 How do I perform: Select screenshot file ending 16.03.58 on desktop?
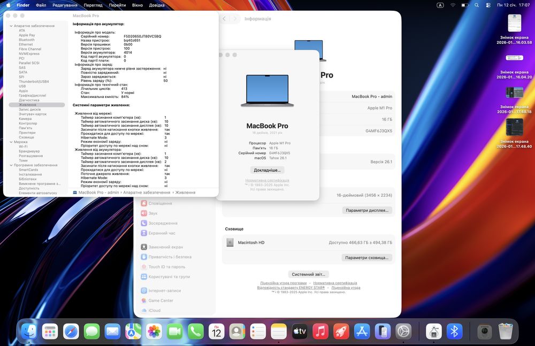[x=514, y=30]
